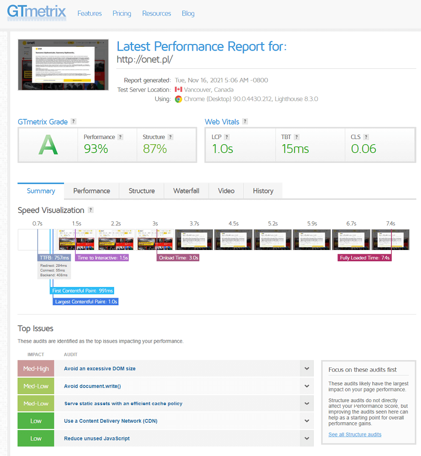
Task: Click the GTmetrix logo
Action: 36,13
